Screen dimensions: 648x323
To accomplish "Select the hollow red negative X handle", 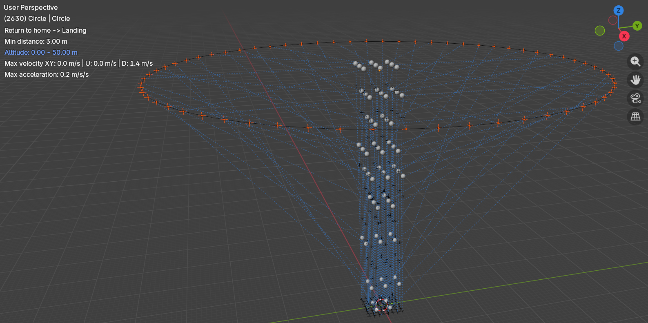I will tap(613, 20).
